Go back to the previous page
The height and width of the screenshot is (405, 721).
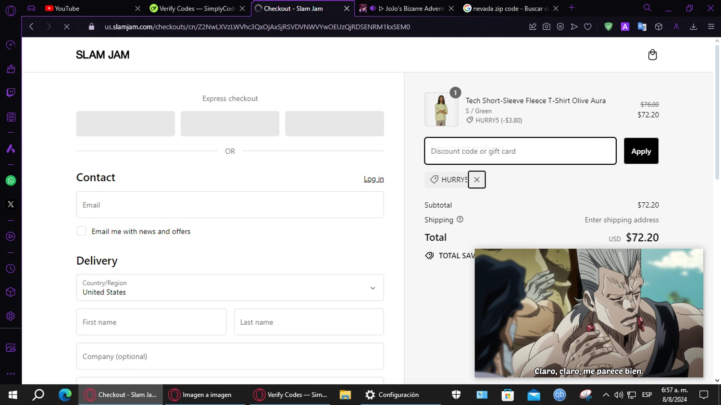click(31, 27)
